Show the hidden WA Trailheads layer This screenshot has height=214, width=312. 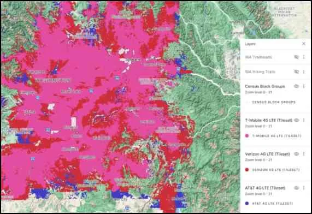297,57
